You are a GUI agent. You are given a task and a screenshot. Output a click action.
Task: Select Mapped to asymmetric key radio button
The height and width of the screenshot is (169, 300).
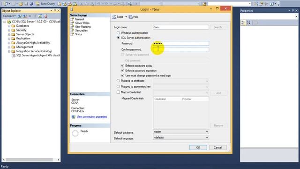[x=118, y=86]
